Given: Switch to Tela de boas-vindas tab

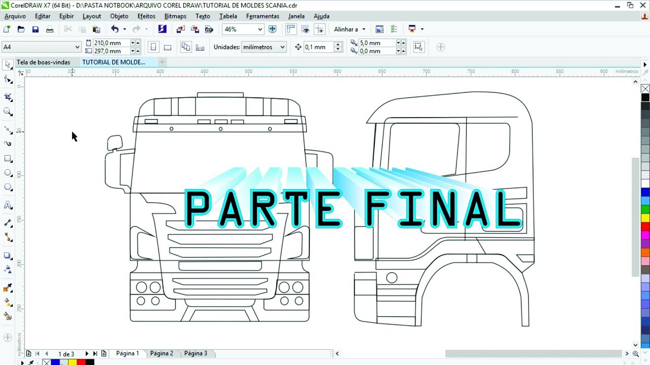Looking at the screenshot, I should pos(44,62).
